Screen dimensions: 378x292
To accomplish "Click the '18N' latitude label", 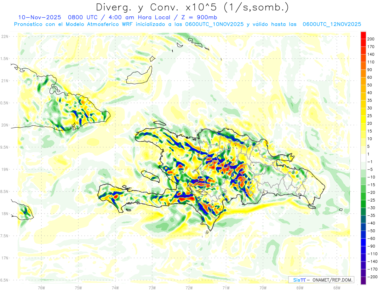I will click(5, 214).
